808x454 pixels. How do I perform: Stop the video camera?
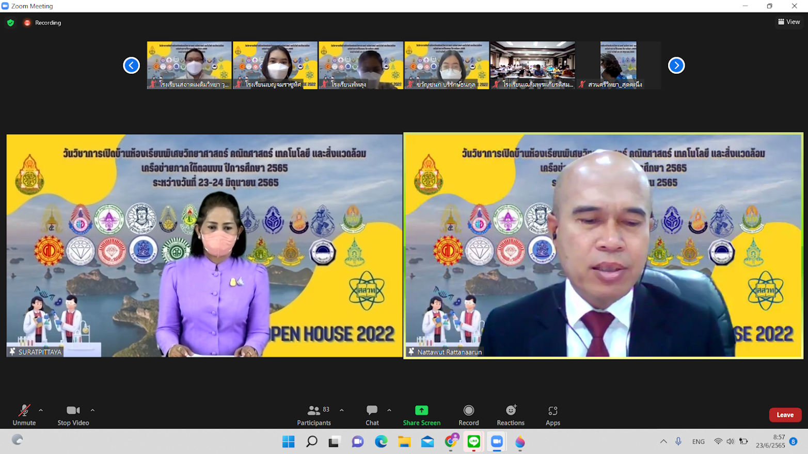point(73,415)
